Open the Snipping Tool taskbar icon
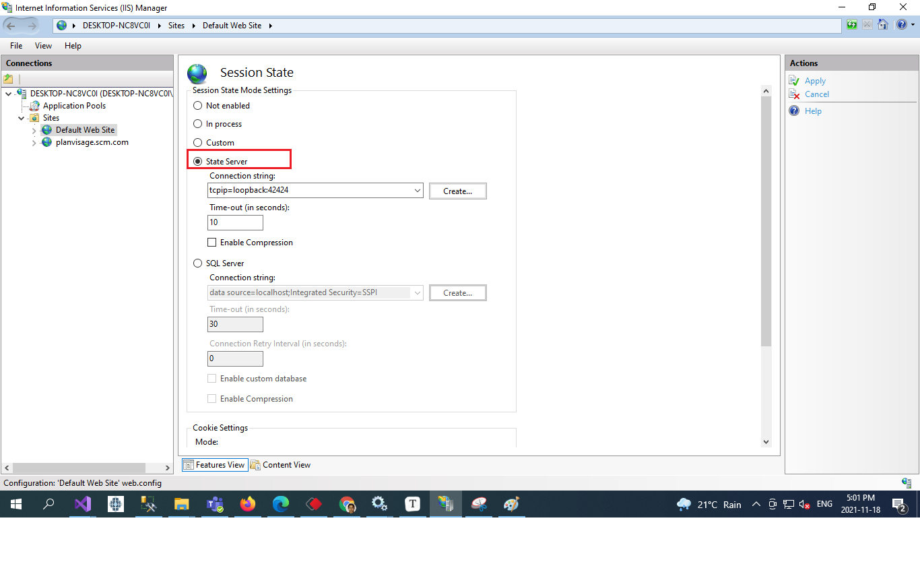Image resolution: width=920 pixels, height=566 pixels. pos(479,504)
